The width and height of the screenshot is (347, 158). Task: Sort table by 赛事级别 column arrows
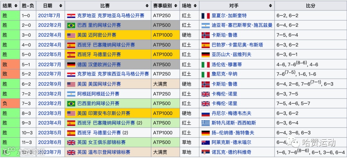[x=176, y=6]
